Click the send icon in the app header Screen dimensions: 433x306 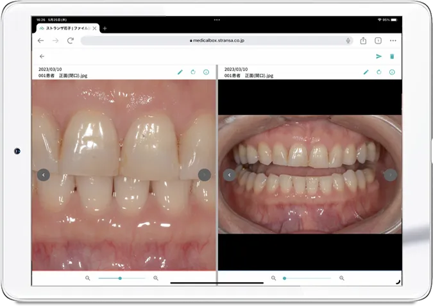[x=378, y=56]
